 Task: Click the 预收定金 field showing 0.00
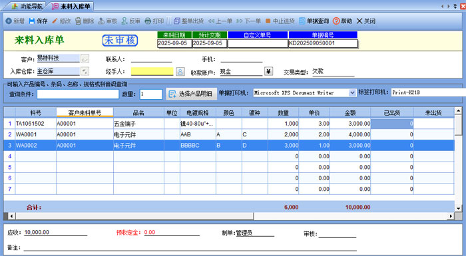[172, 232]
